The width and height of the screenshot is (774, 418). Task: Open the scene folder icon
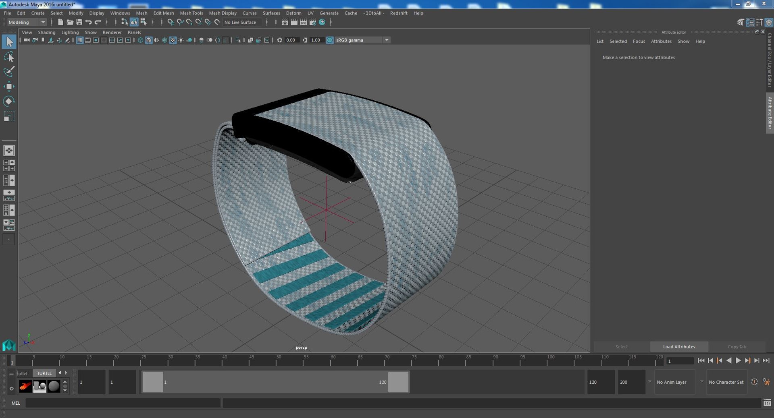[x=70, y=22]
